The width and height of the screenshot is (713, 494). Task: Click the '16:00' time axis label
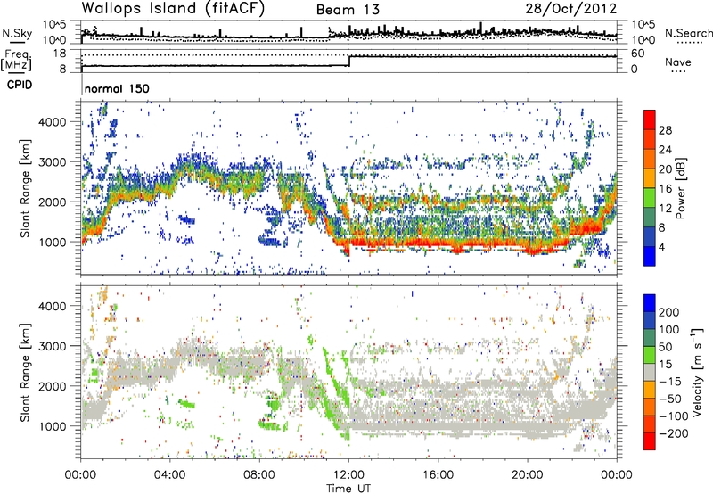coord(438,475)
